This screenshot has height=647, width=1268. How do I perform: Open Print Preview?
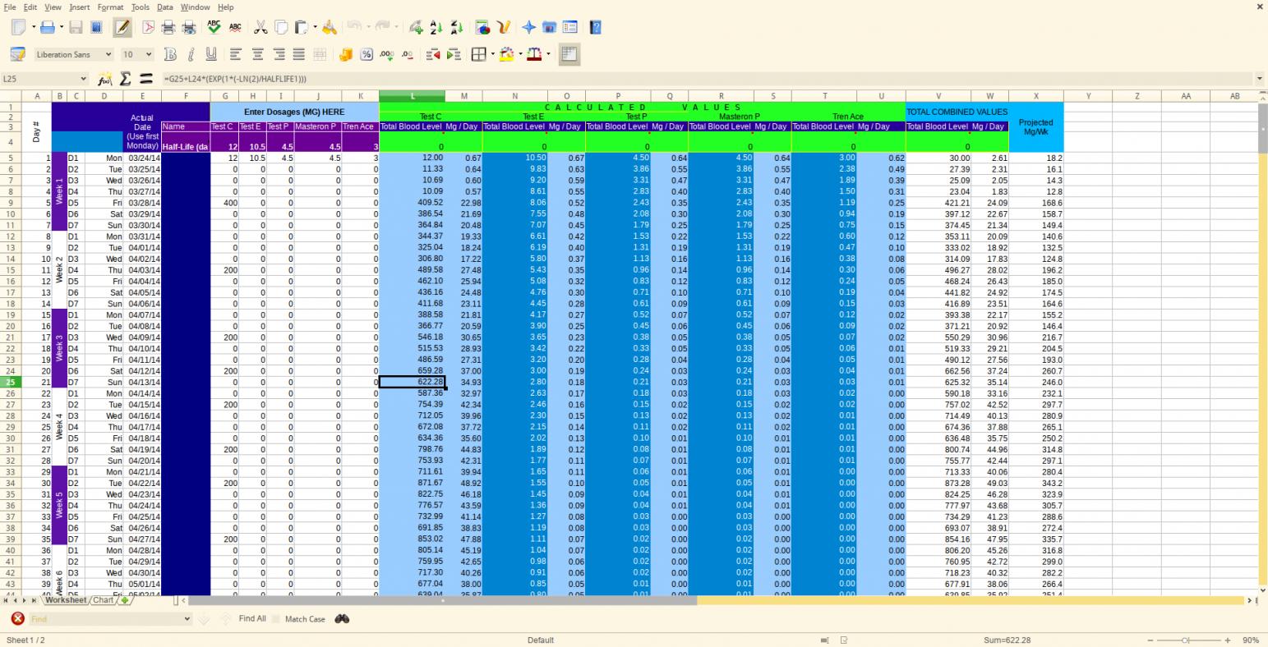pos(189,27)
